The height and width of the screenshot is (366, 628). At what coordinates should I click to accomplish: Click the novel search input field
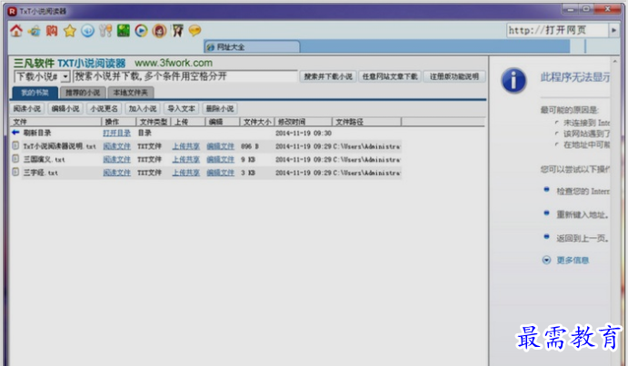click(x=185, y=76)
